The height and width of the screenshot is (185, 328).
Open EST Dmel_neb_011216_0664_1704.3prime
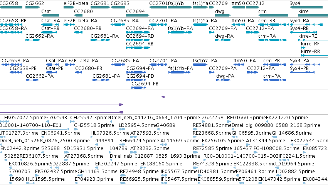coord(112,122)
